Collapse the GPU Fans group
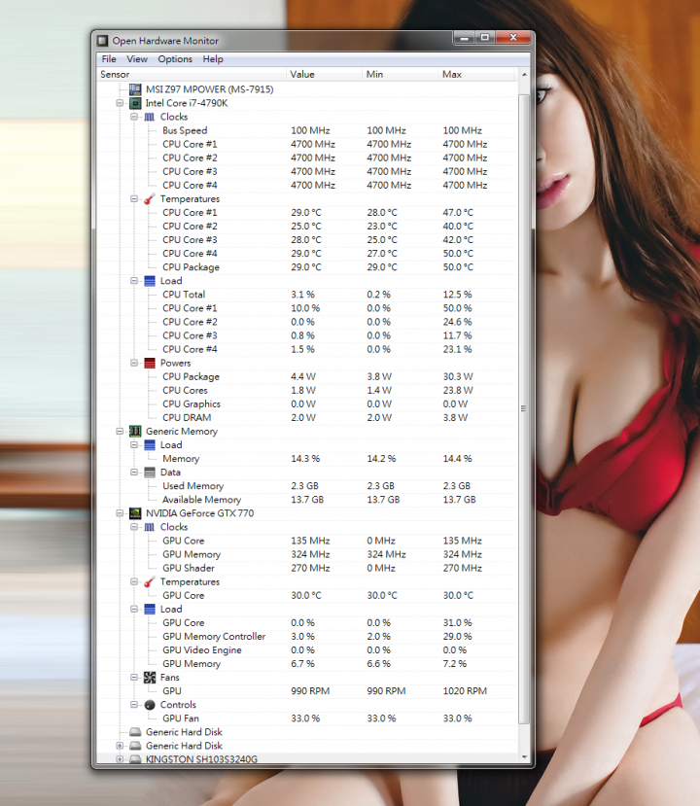Viewport: 700px width, 806px height. pyautogui.click(x=134, y=678)
